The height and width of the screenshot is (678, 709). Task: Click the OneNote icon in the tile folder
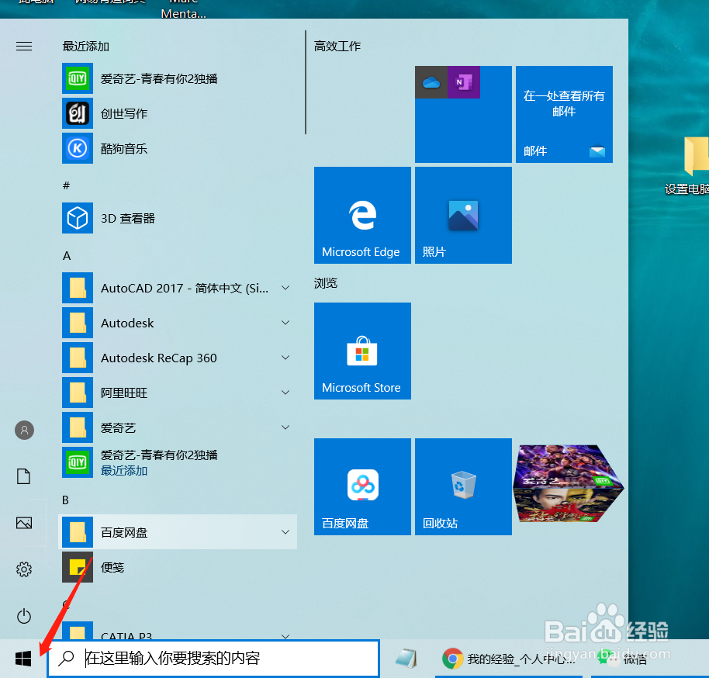point(464,82)
